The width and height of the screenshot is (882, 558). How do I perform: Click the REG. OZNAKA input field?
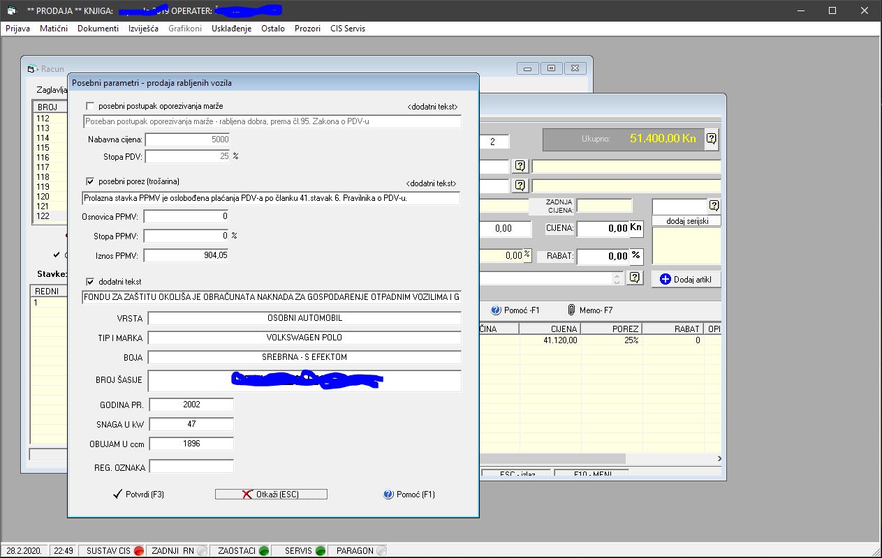[191, 467]
